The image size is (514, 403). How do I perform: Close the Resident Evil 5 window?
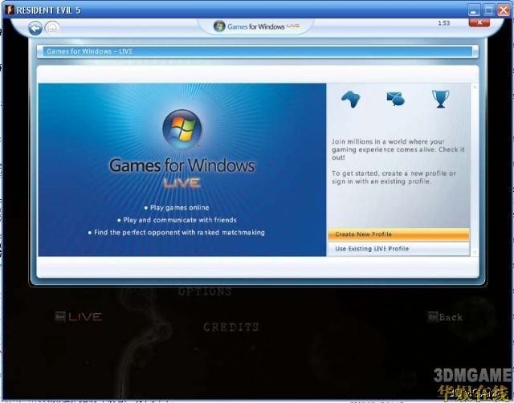click(504, 10)
